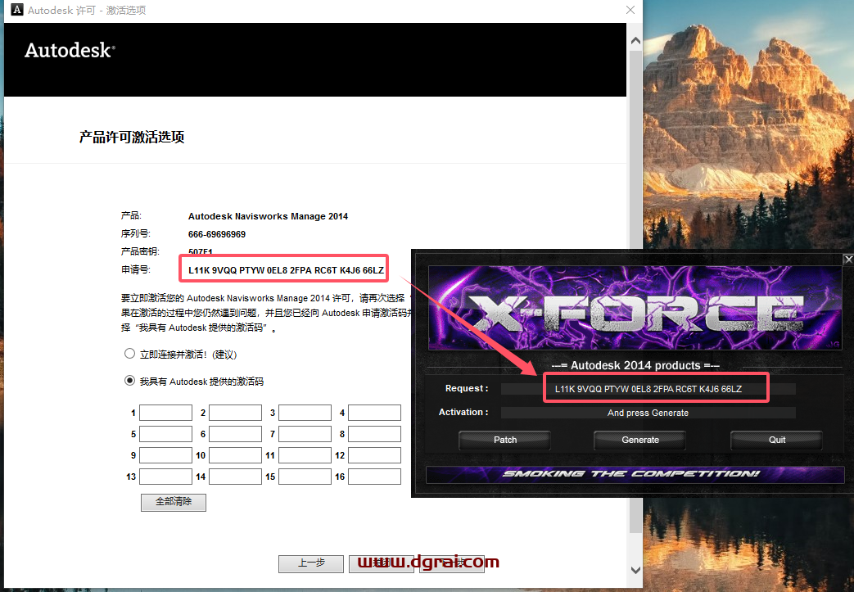Click activation code field 13
This screenshot has width=854, height=592.
pyautogui.click(x=165, y=476)
